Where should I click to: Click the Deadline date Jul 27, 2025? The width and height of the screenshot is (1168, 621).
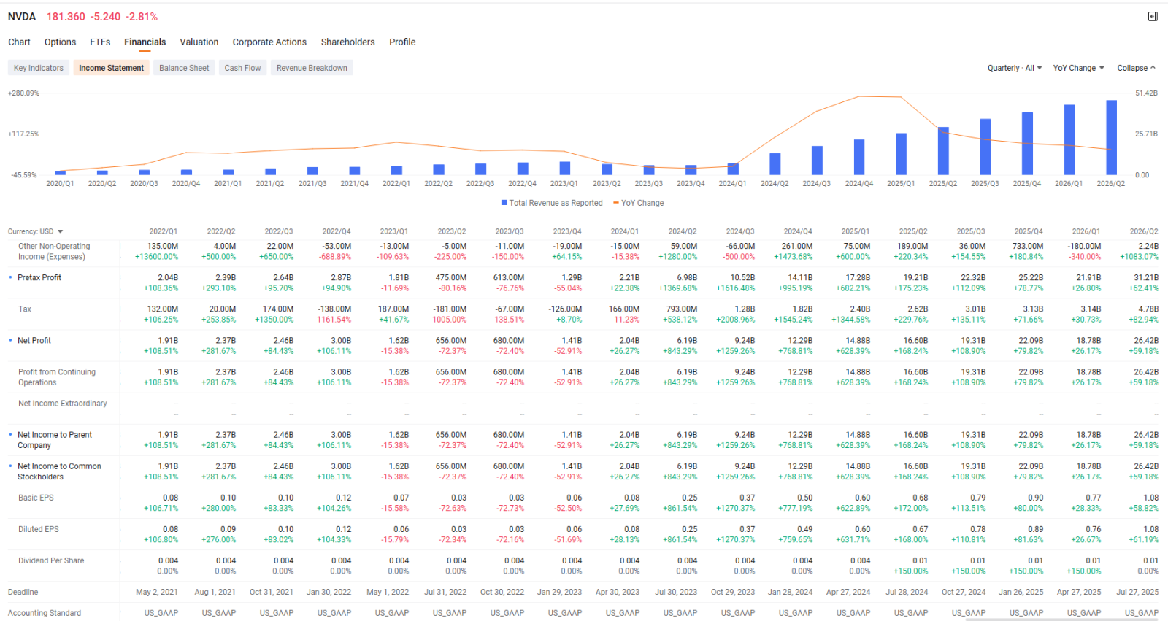1137,592
